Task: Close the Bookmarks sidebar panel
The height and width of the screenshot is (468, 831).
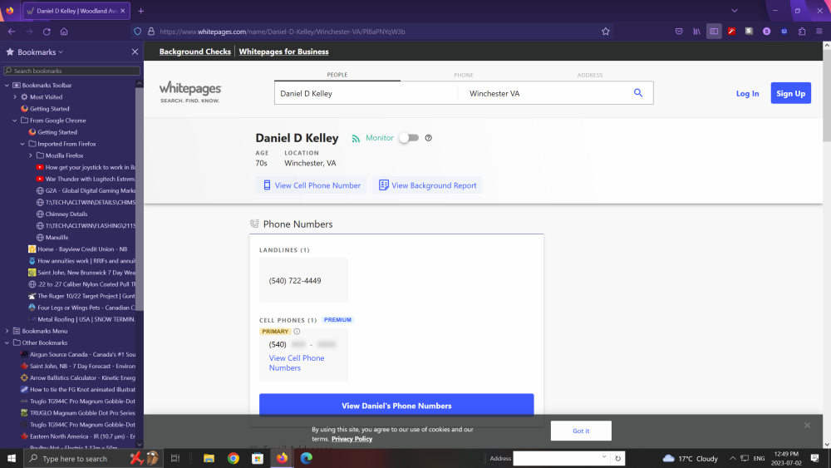Action: point(135,52)
